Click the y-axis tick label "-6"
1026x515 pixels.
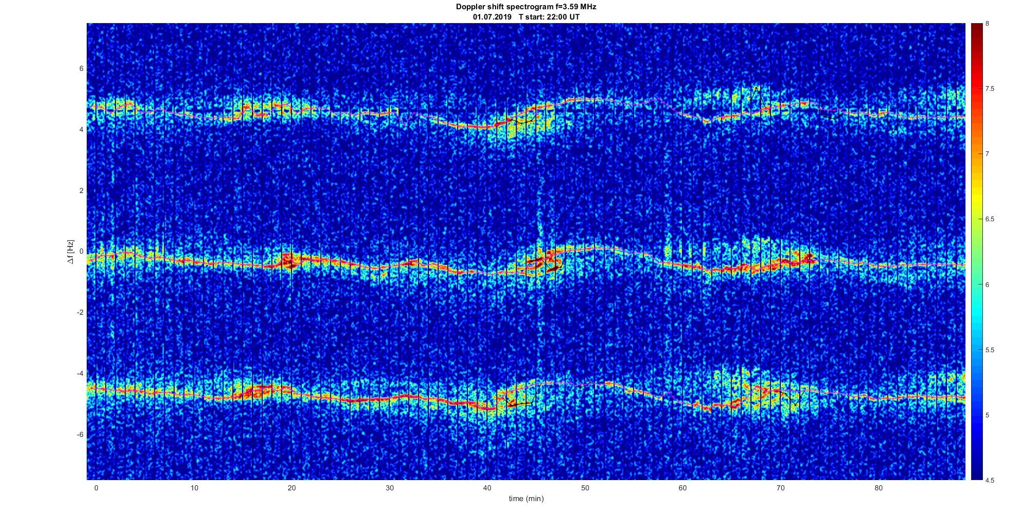pos(80,434)
